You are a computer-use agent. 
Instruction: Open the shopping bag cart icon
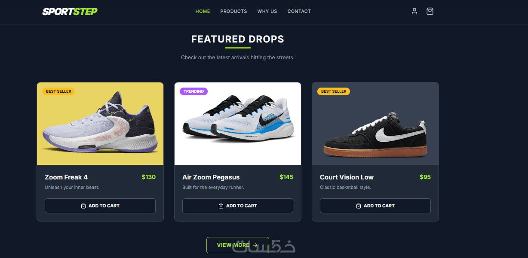(x=430, y=11)
